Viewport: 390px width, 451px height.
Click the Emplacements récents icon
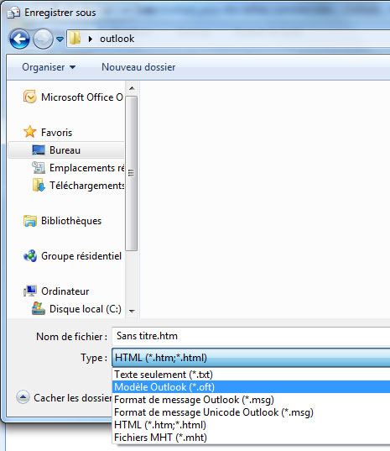39,167
